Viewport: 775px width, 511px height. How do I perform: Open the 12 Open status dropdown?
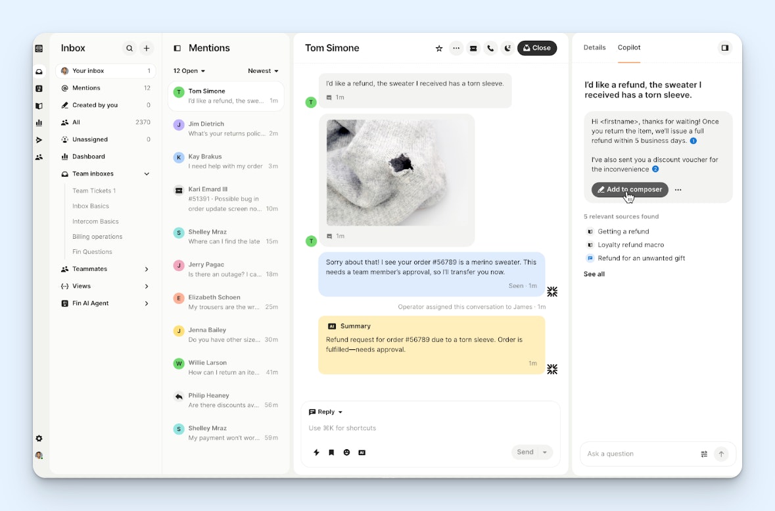point(189,71)
